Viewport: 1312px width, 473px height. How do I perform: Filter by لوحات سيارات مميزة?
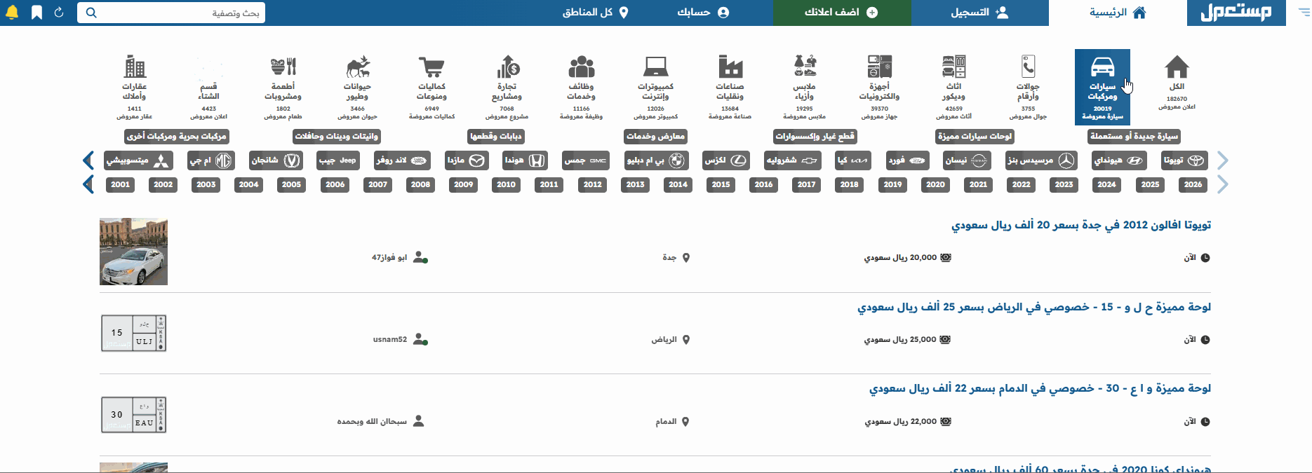click(x=975, y=137)
